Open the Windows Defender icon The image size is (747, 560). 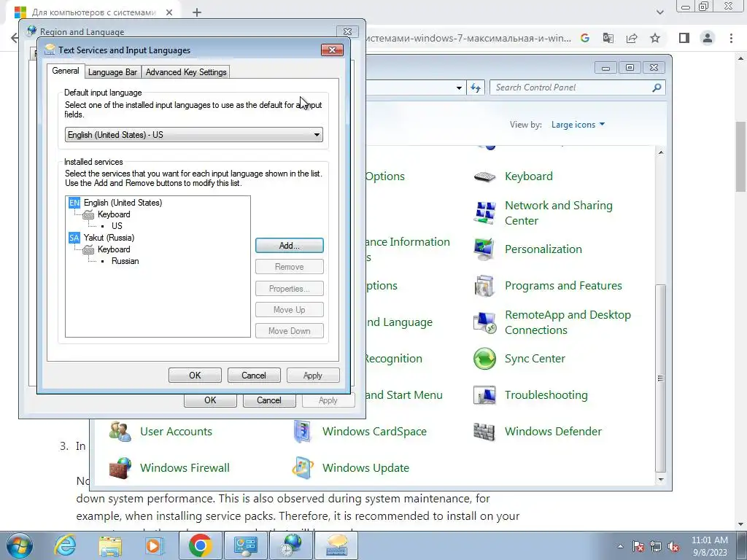(485, 432)
